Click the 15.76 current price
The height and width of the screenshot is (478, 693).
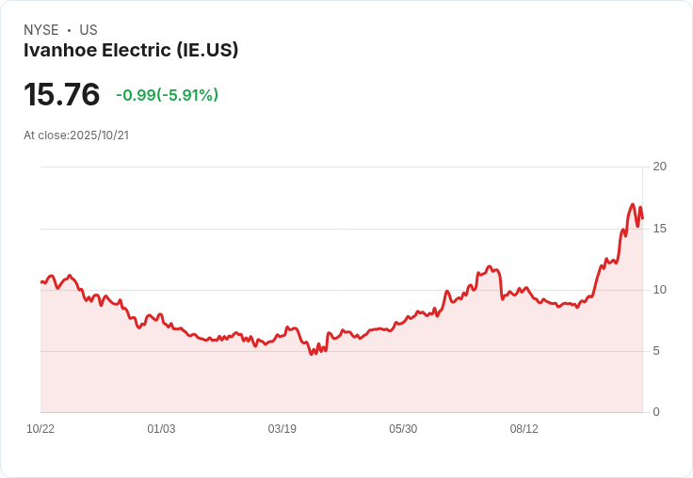(62, 94)
